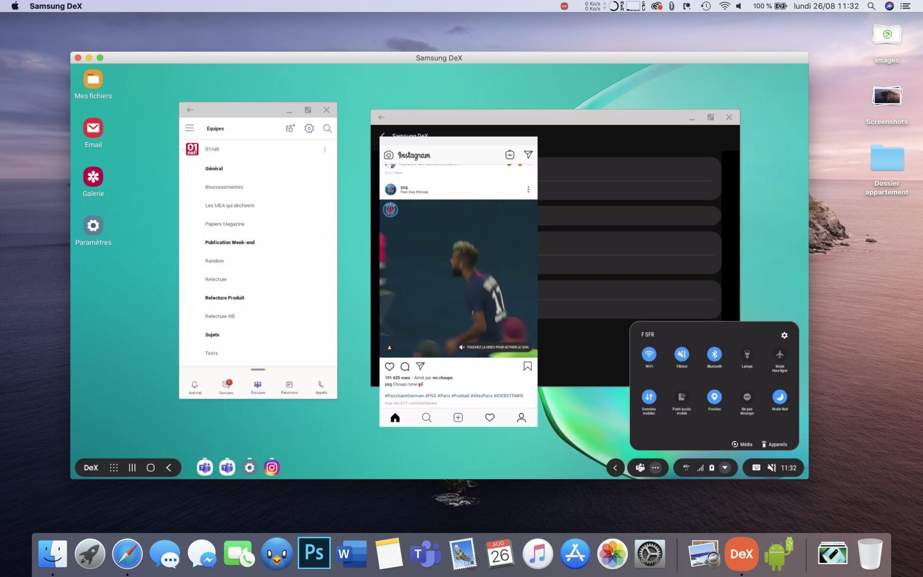
Task: Open the keyboard icon in DeX tray
Action: (756, 468)
